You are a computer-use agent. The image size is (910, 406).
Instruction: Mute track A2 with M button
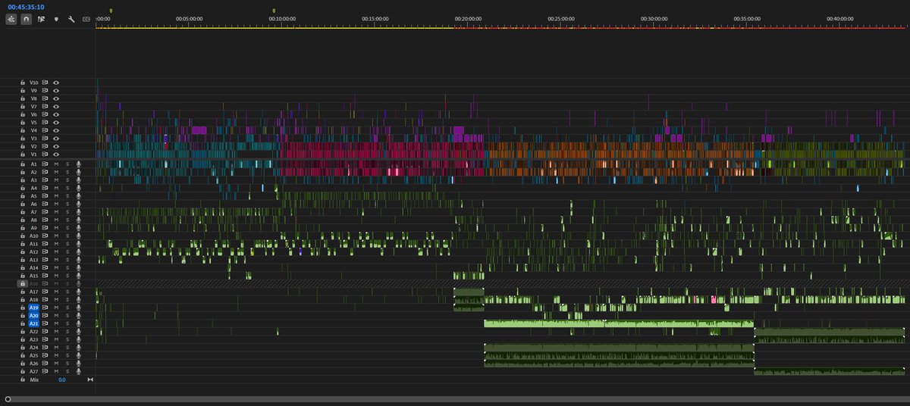click(56, 172)
